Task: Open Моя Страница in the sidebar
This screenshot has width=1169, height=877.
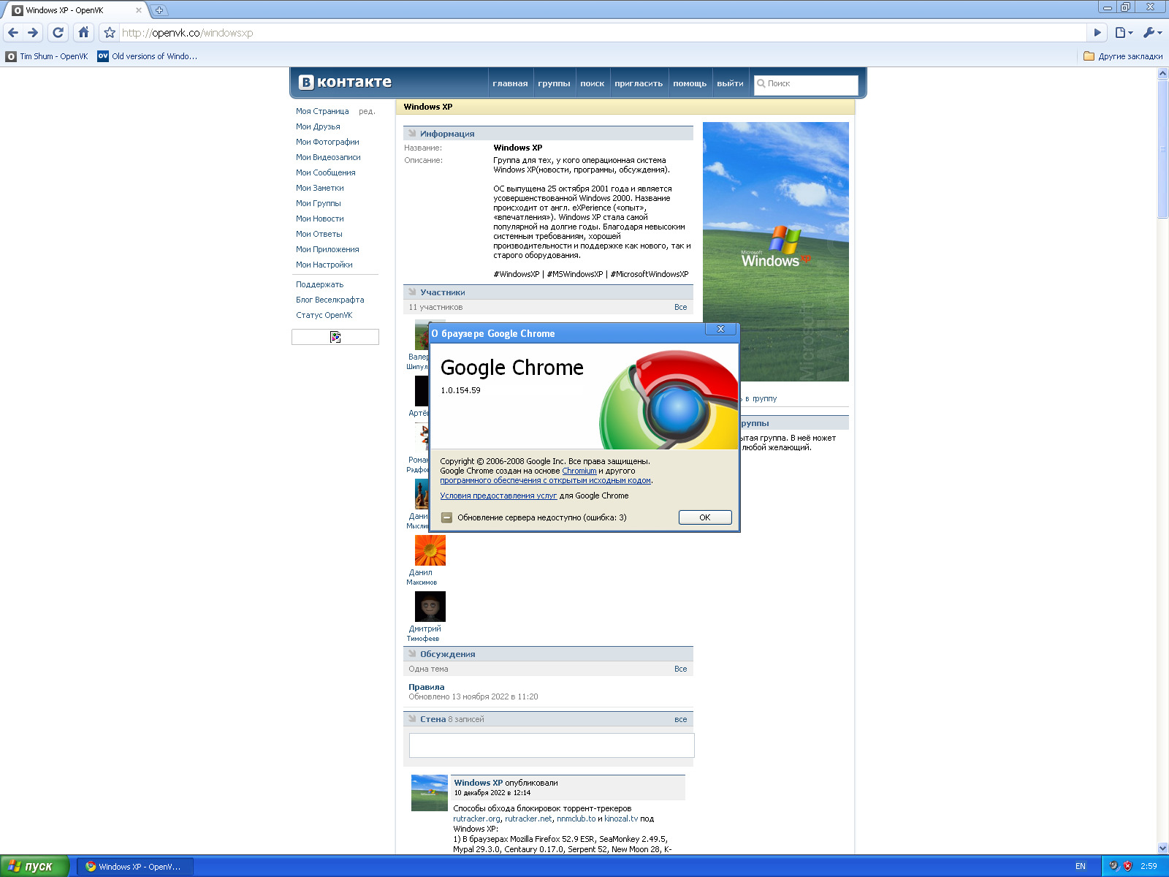Action: click(x=322, y=111)
